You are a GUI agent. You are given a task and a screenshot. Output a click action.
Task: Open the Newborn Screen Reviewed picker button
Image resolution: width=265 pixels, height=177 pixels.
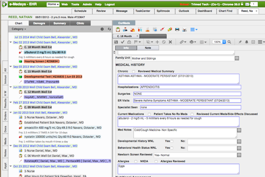point(239,155)
